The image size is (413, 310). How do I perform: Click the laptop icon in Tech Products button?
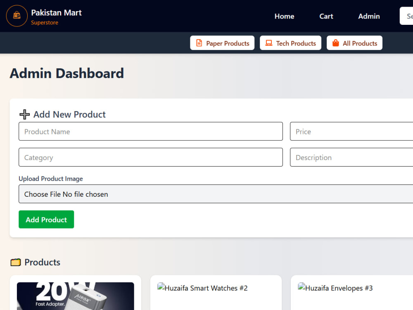(x=269, y=43)
